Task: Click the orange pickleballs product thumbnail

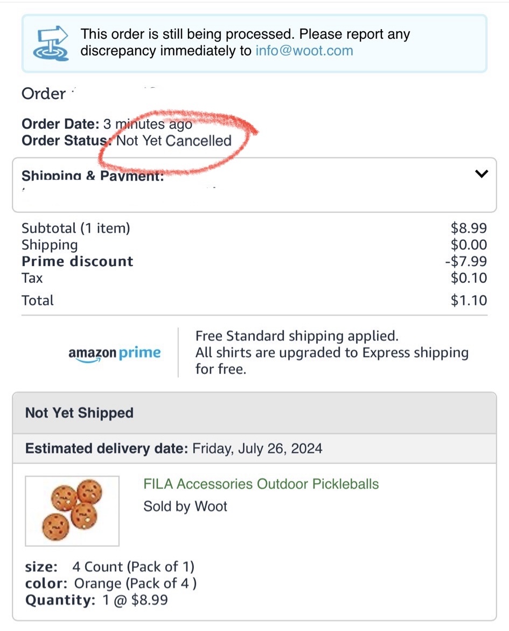Action: coord(72,511)
